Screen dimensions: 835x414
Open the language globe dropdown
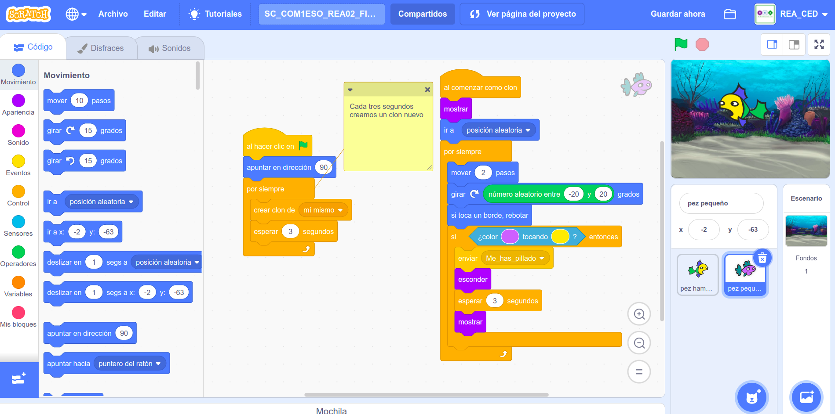point(76,14)
